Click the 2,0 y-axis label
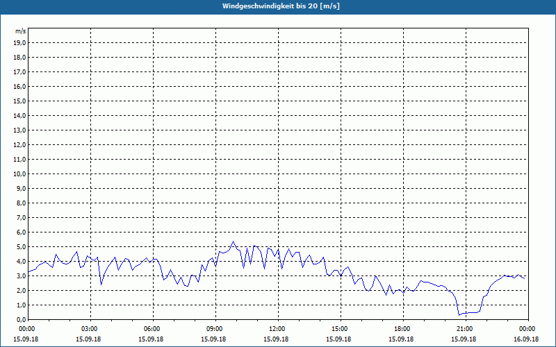The height and width of the screenshot is (347, 556). point(21,290)
